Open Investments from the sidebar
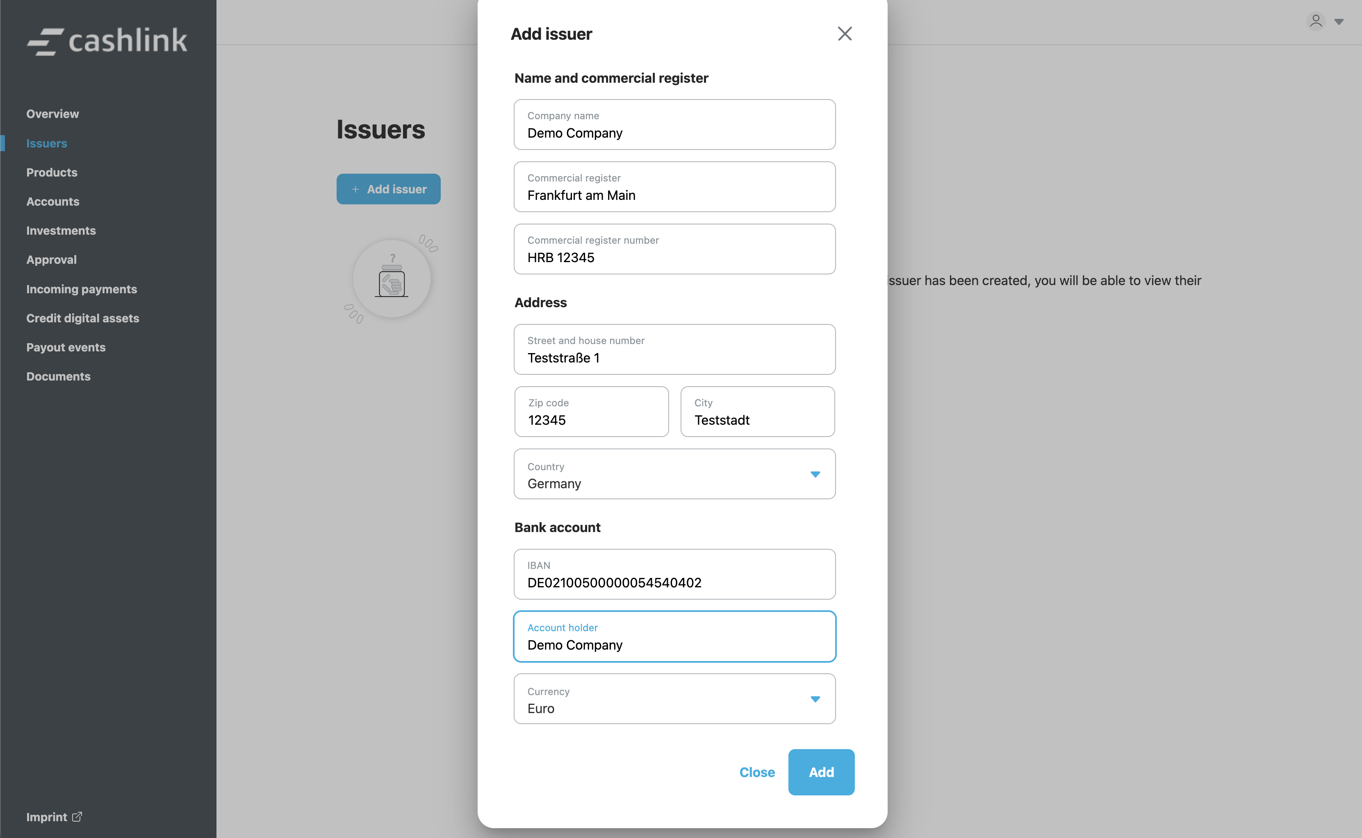The height and width of the screenshot is (838, 1362). 61,231
